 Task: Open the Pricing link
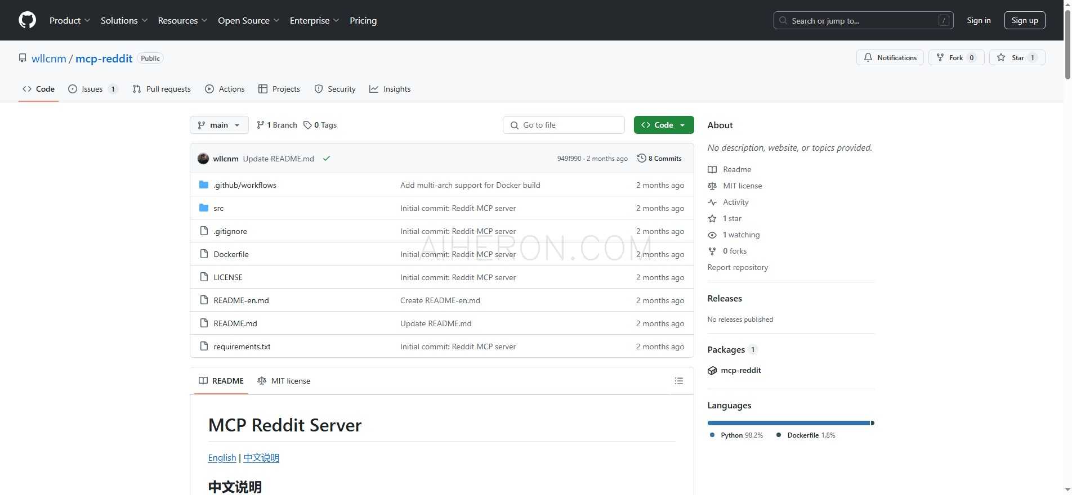(x=363, y=20)
